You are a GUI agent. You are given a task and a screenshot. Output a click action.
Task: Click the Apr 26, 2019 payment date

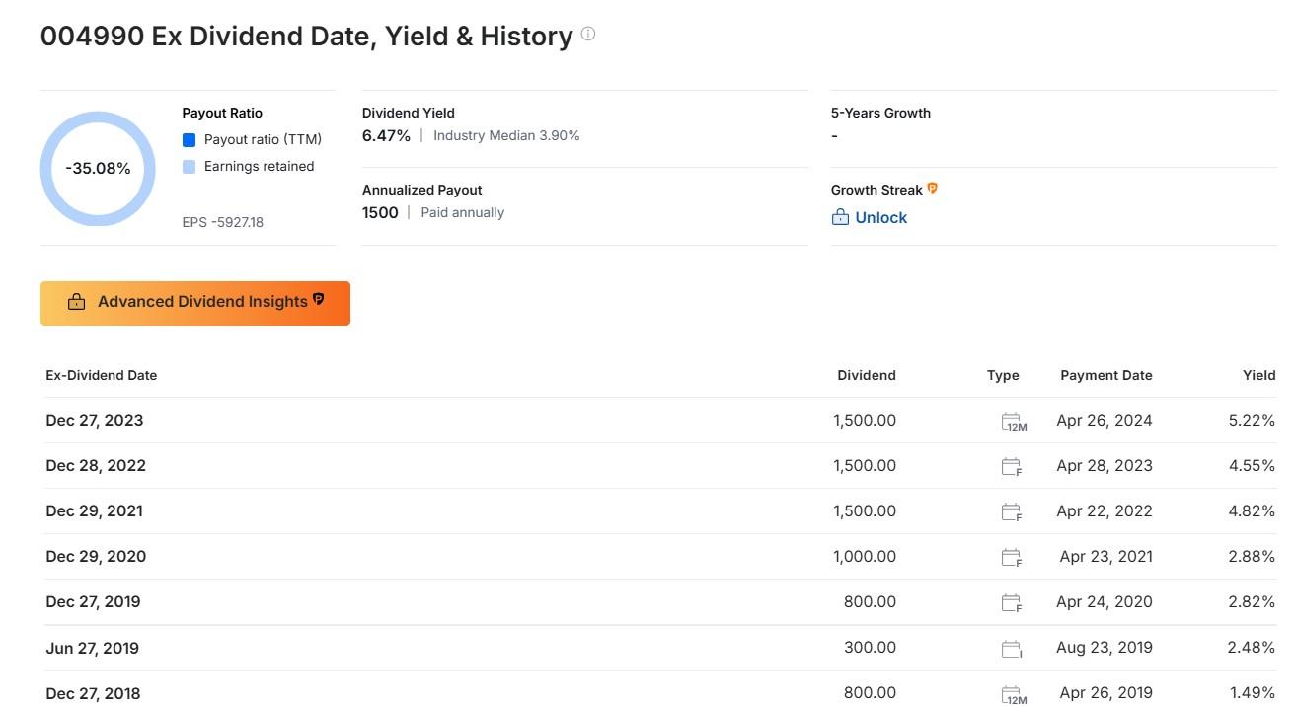click(x=1106, y=694)
